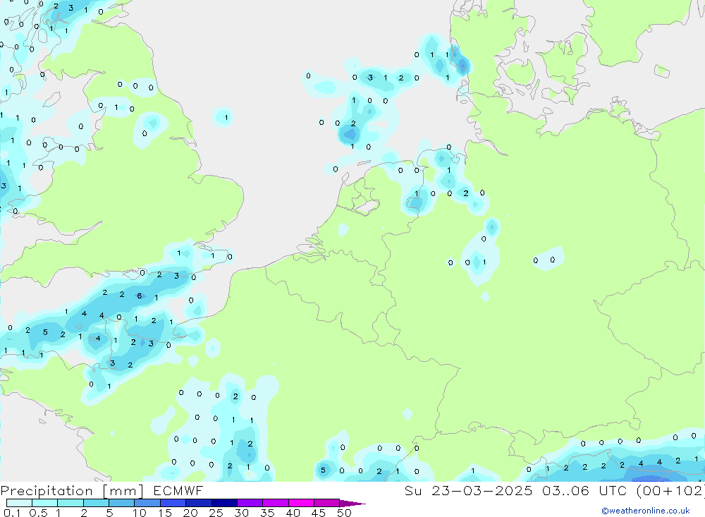Choose the 25–30 mm navy legend swatch

click(224, 503)
